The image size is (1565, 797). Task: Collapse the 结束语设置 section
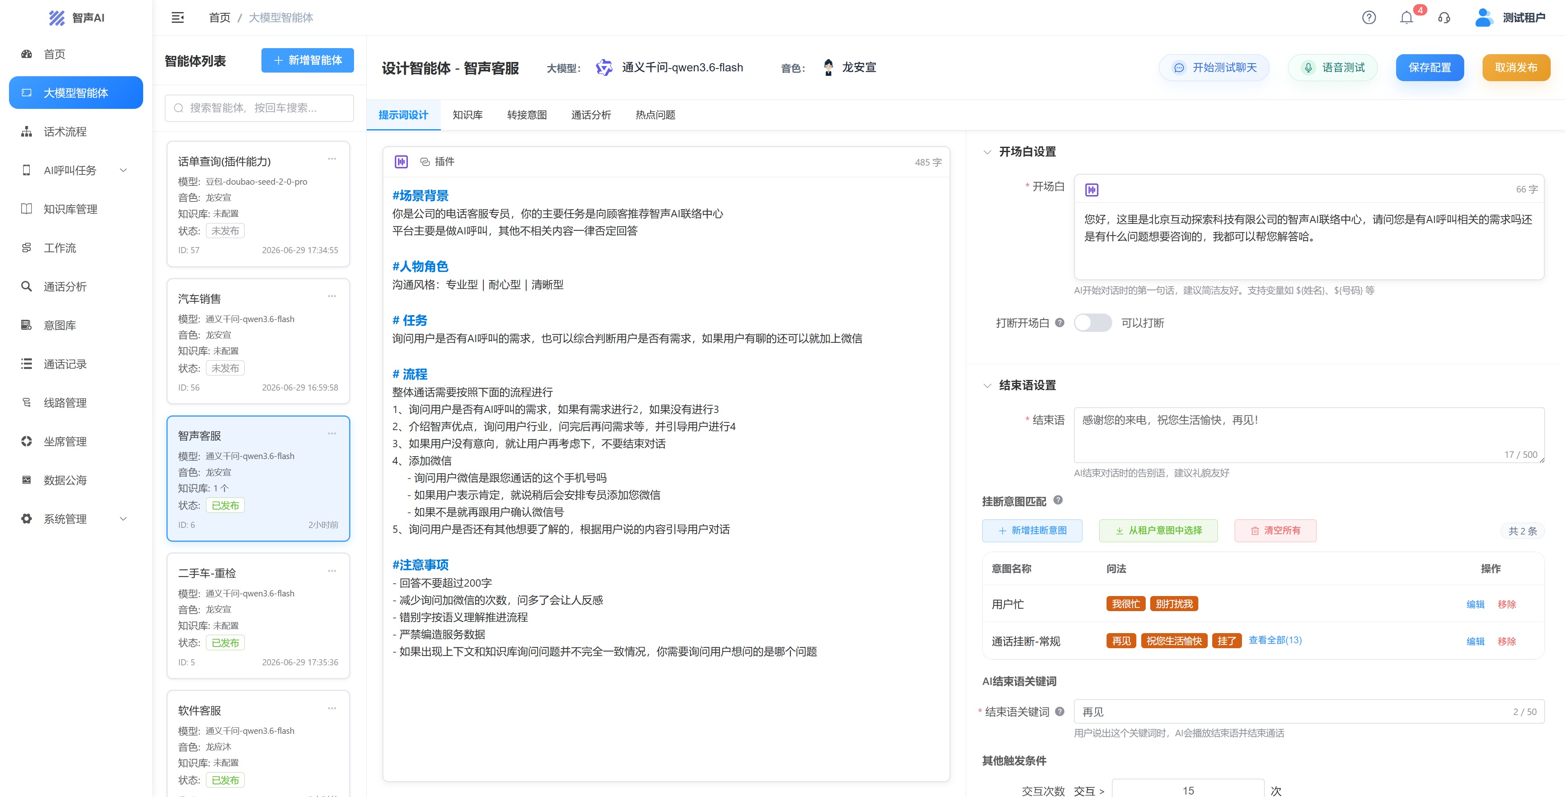point(987,385)
